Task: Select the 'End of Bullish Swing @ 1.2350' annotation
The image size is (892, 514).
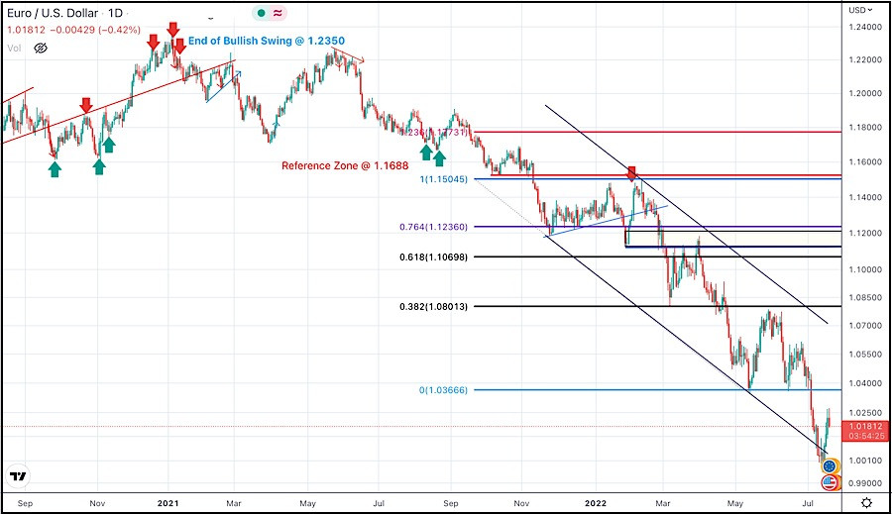Action: (267, 41)
